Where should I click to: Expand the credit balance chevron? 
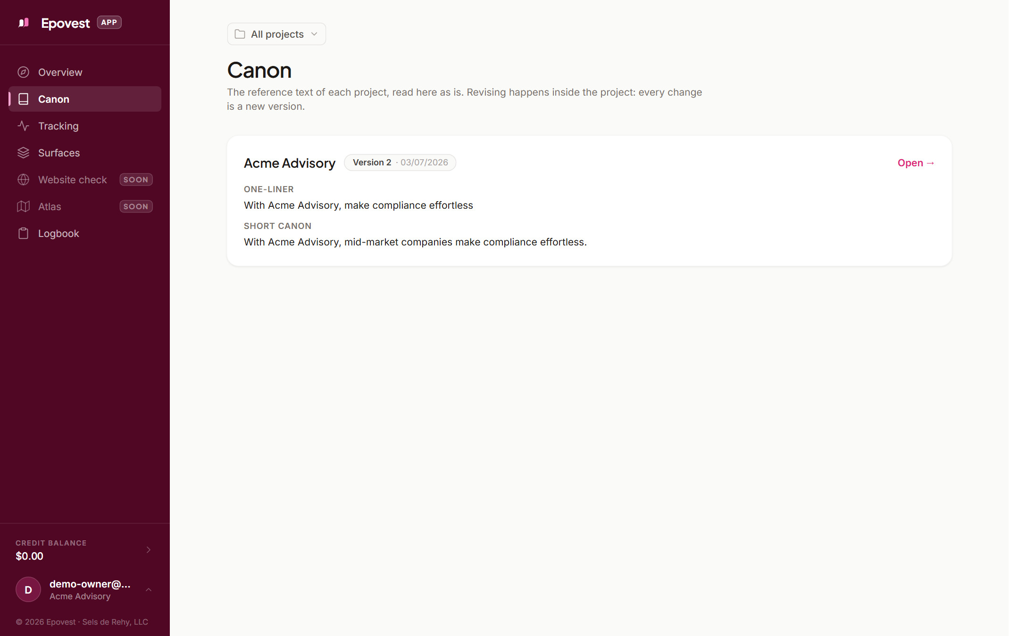tap(149, 550)
